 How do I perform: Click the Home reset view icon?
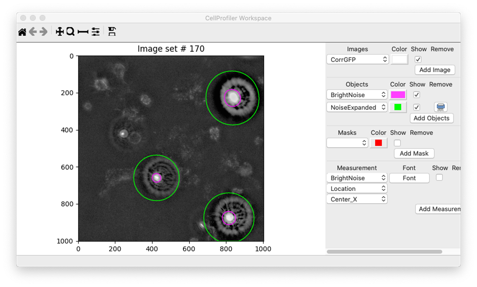(22, 32)
